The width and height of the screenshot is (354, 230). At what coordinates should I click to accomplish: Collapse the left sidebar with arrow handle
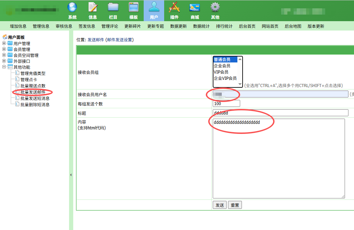coord(71,175)
